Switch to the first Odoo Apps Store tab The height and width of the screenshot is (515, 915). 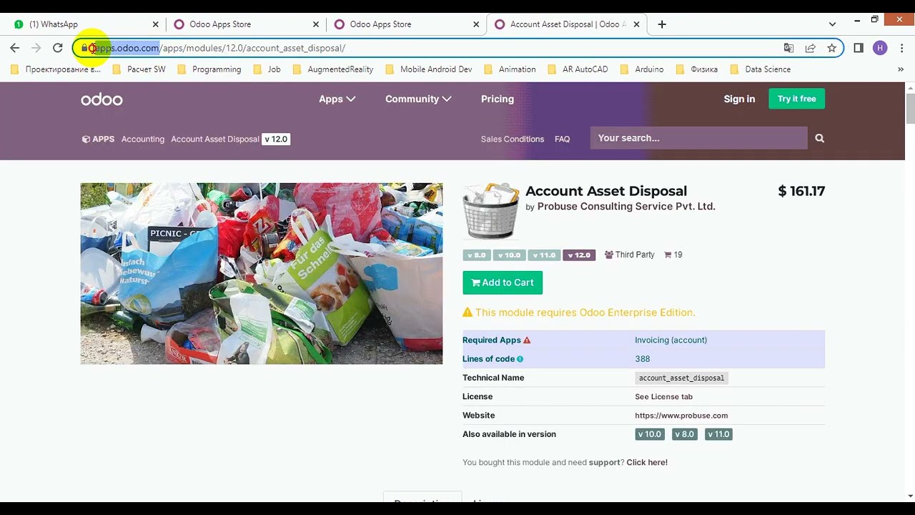pyautogui.click(x=247, y=24)
